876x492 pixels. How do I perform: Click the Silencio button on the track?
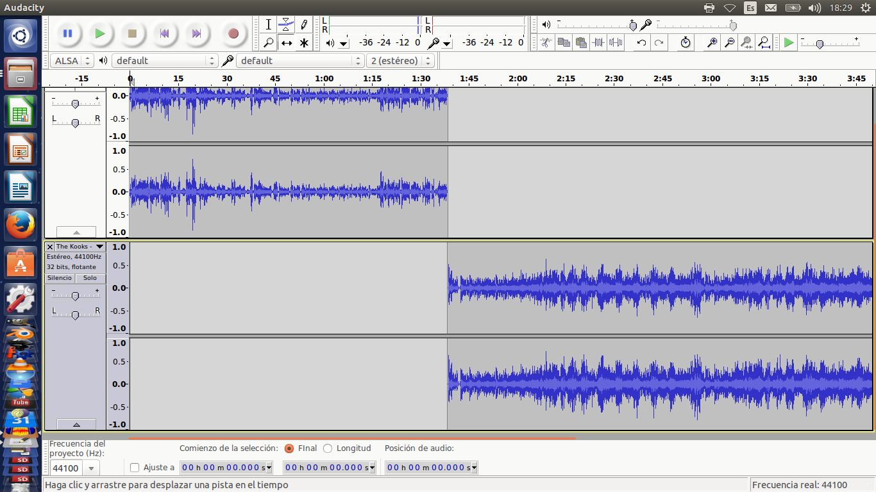pos(60,278)
